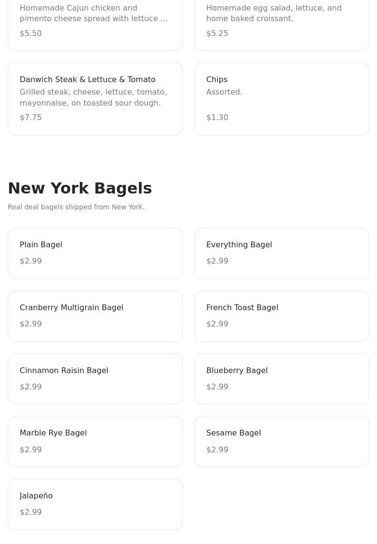Select the Chips menu item

[x=281, y=98]
